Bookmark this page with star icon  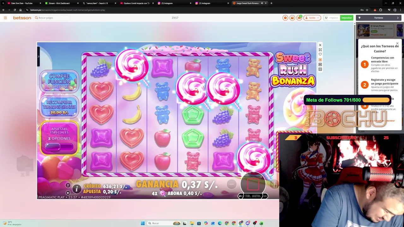pyautogui.click(x=367, y=10)
